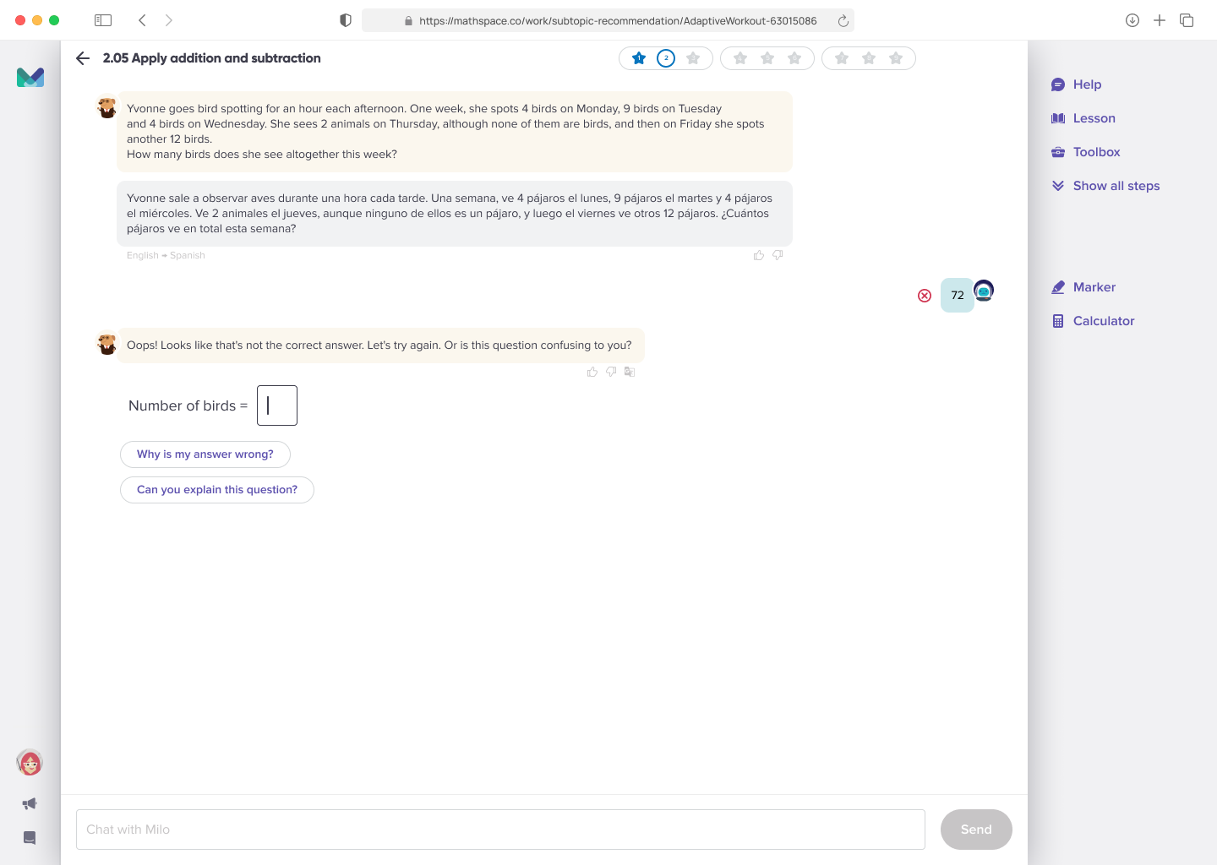
Task: Click the double chevron Show steps icon
Action: [1058, 186]
